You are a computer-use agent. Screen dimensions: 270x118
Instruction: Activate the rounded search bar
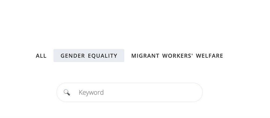(140, 92)
